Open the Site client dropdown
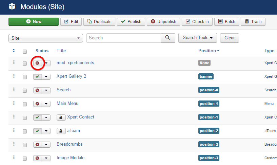The image size is (277, 165). [x=46, y=38]
